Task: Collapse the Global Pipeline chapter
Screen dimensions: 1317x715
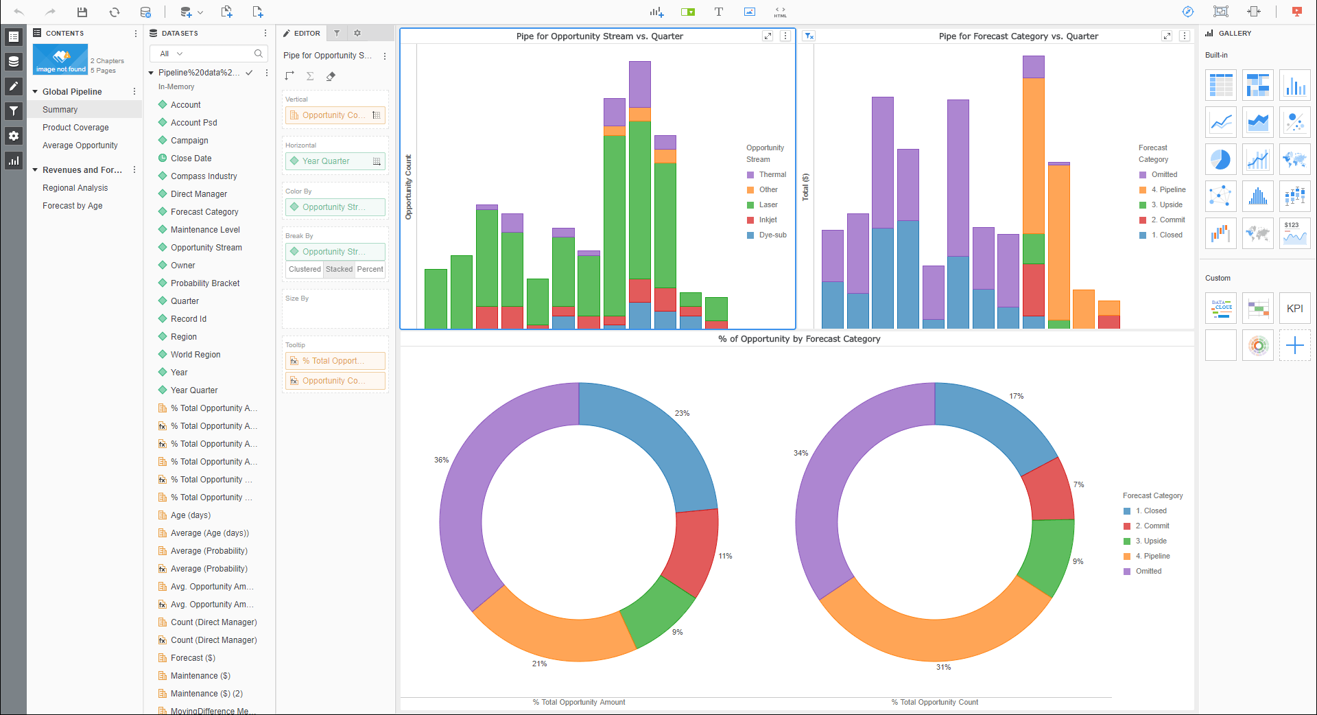Action: [35, 91]
